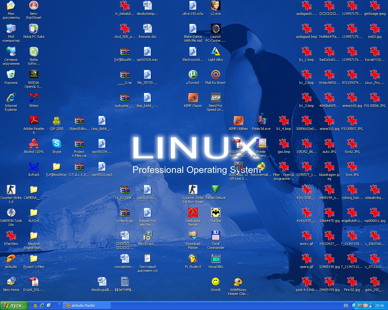The width and height of the screenshot is (388, 310).
Task: Click the пуск Start button
Action: 14,305
